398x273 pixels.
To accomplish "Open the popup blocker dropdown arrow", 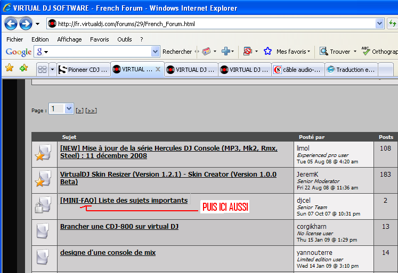I will (x=256, y=52).
